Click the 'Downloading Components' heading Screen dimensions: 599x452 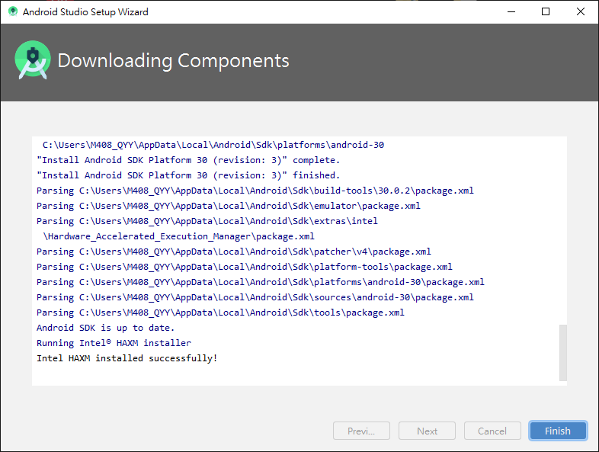174,61
